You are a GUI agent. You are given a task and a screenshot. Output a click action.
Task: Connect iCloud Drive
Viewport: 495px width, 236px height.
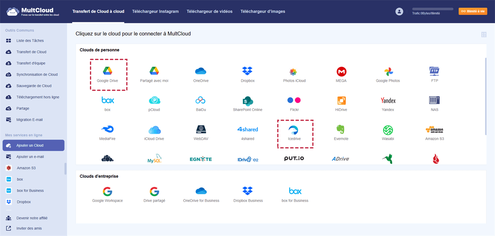click(154, 132)
